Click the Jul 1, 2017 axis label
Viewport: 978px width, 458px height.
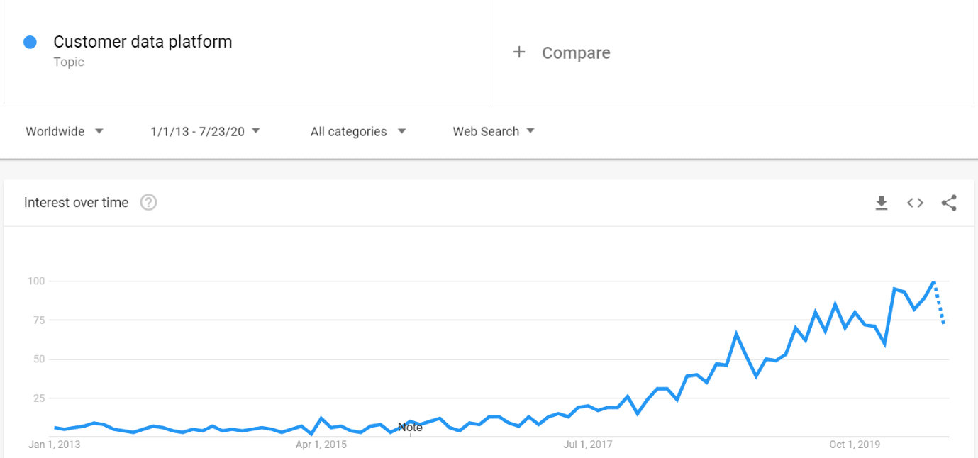point(588,445)
